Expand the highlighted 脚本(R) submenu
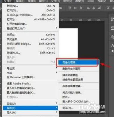The height and width of the screenshot is (117, 114). point(30,108)
